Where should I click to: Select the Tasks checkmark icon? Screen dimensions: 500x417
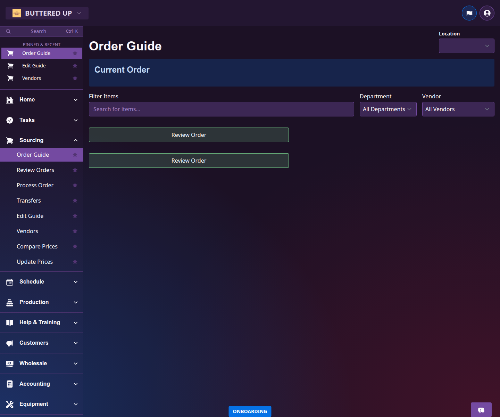tap(9, 120)
